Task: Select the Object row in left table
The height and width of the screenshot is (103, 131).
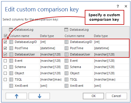Action: coord(20,73)
